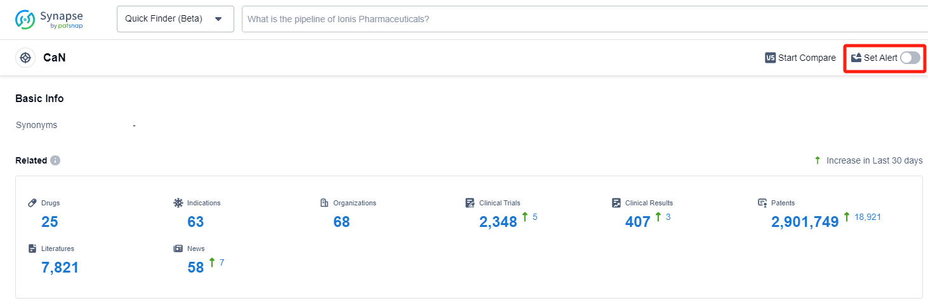The image size is (928, 303).
Task: Open the 7,821 Literatures count link
Action: pyautogui.click(x=60, y=268)
